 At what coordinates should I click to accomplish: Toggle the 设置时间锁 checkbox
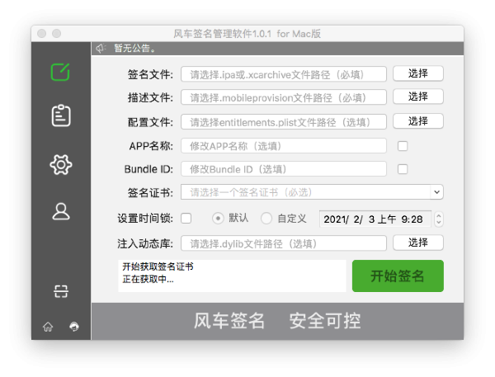(186, 218)
